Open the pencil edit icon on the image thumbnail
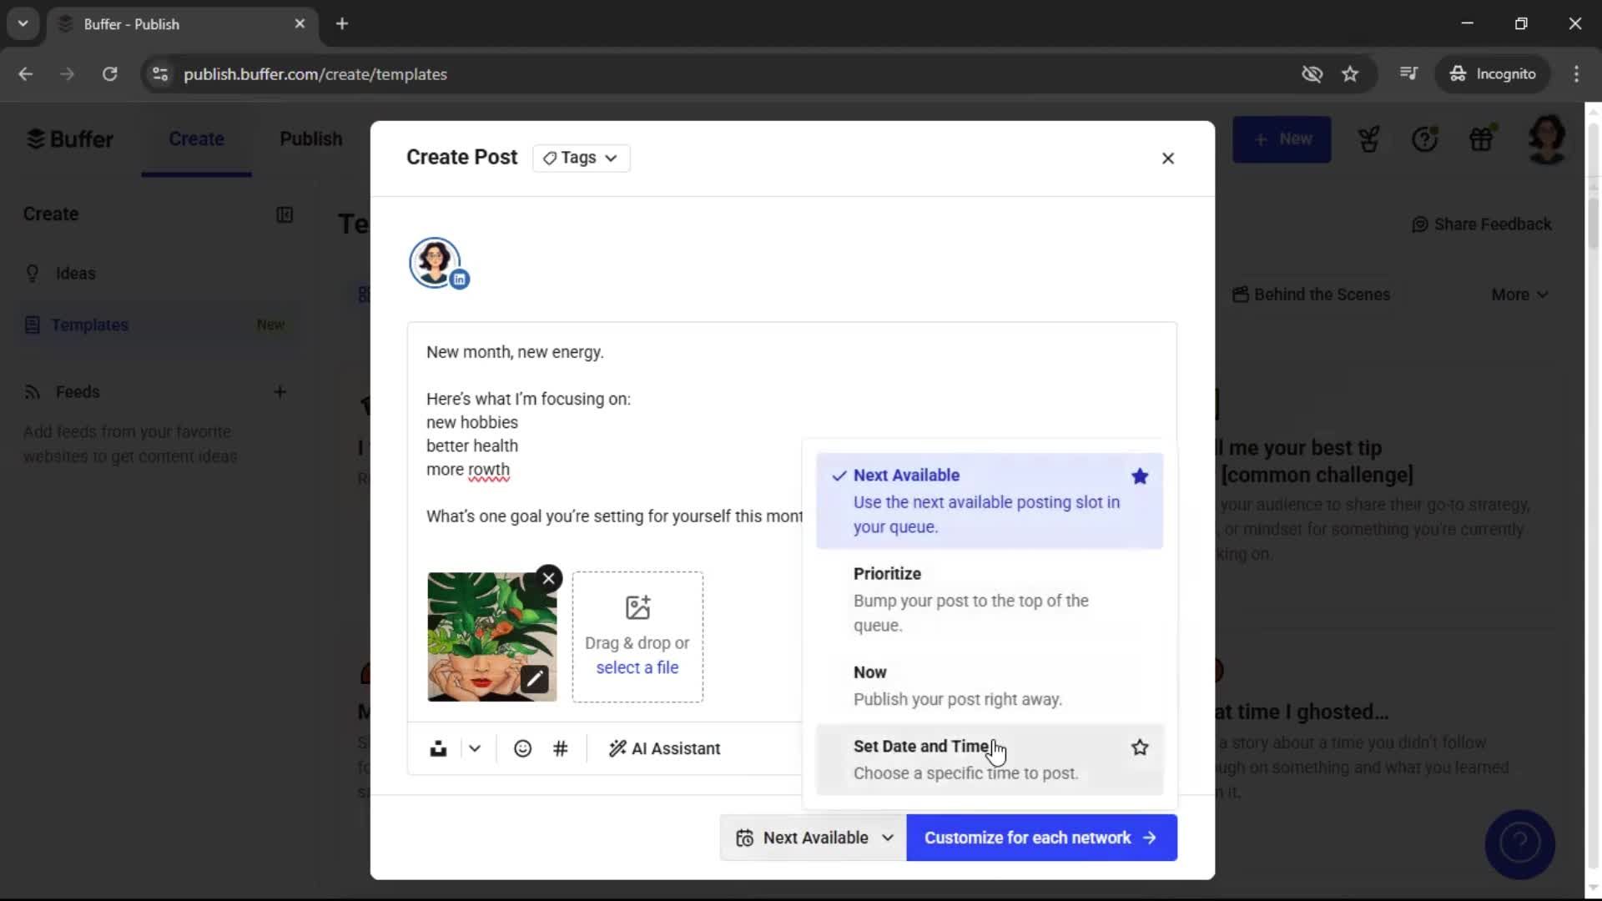Image resolution: width=1602 pixels, height=901 pixels. pos(535,680)
